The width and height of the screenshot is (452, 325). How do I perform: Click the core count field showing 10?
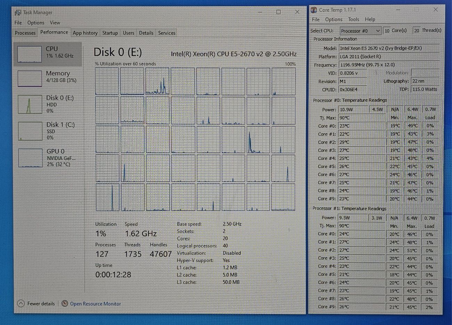pyautogui.click(x=387, y=31)
